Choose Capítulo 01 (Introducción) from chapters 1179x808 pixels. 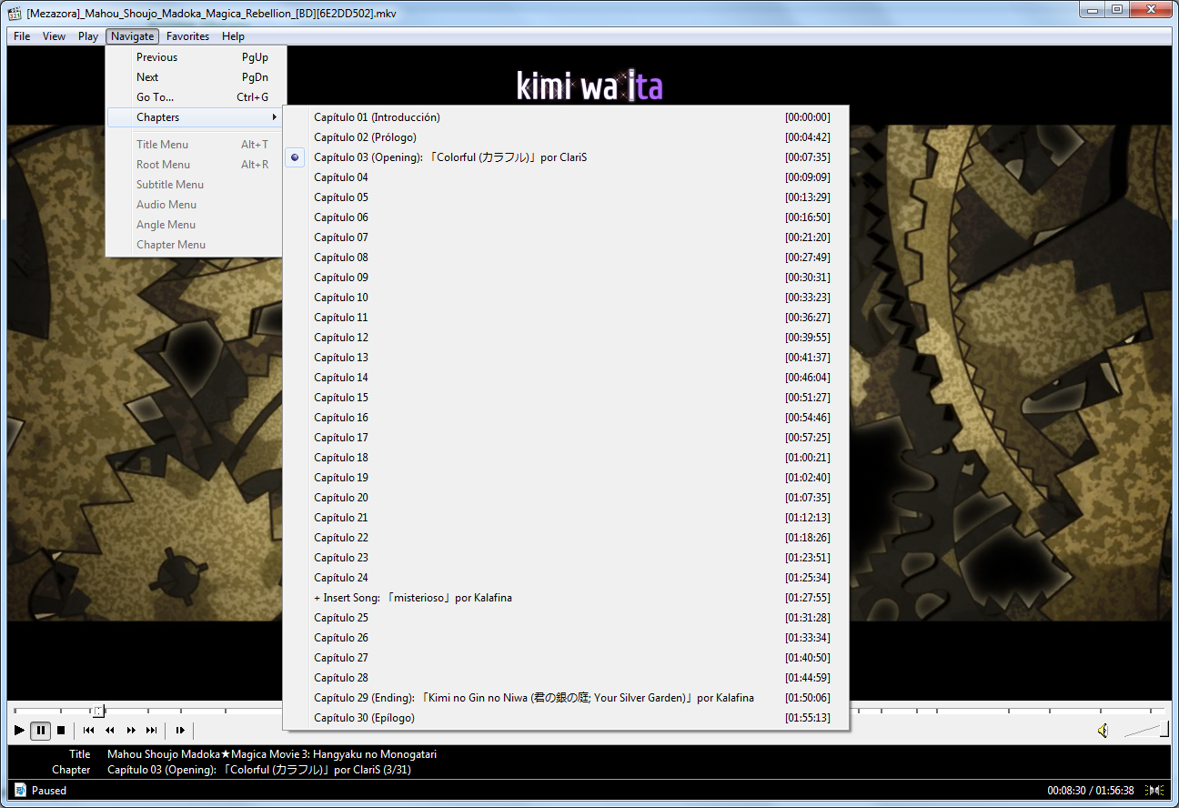pos(377,117)
